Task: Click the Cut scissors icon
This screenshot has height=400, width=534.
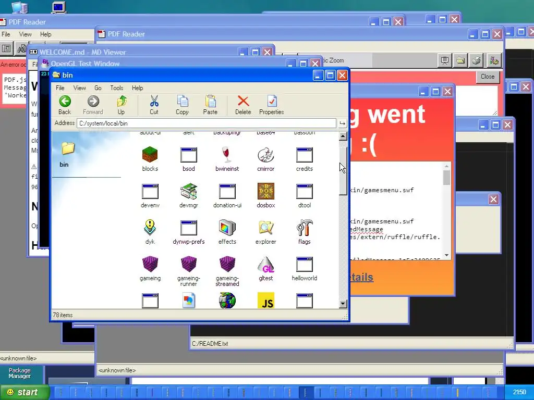Action: point(154,105)
